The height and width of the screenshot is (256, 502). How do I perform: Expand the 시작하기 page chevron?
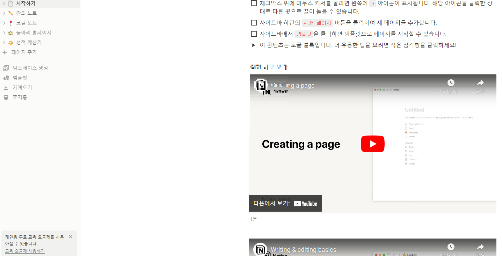click(4, 3)
